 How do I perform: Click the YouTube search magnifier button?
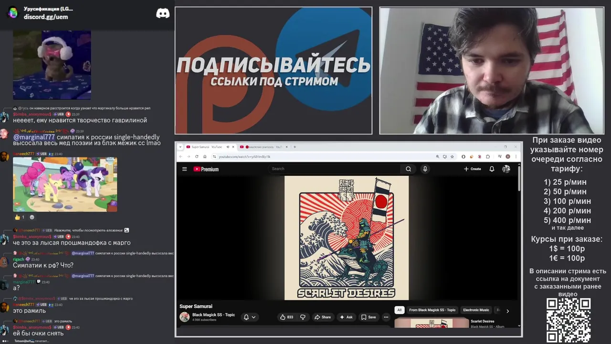pos(408,169)
